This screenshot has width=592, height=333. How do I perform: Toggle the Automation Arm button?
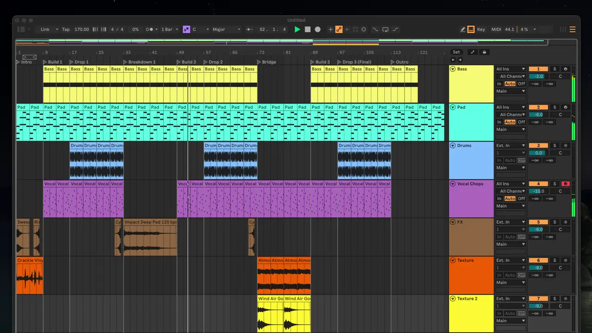(x=339, y=30)
